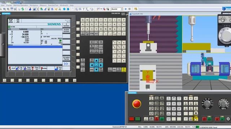Image resolution: width=231 pixels, height=129 pixels.
Task: Click the Face mill softkey
Action: click(x=58, y=68)
